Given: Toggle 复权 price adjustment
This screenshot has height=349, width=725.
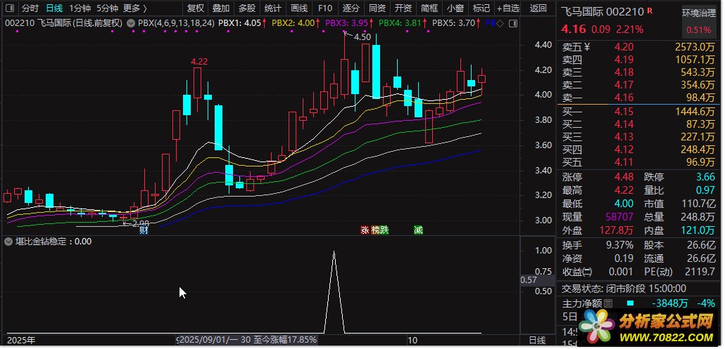Looking at the screenshot, I should [x=195, y=8].
